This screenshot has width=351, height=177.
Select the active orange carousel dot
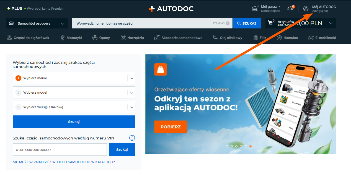tap(251, 146)
